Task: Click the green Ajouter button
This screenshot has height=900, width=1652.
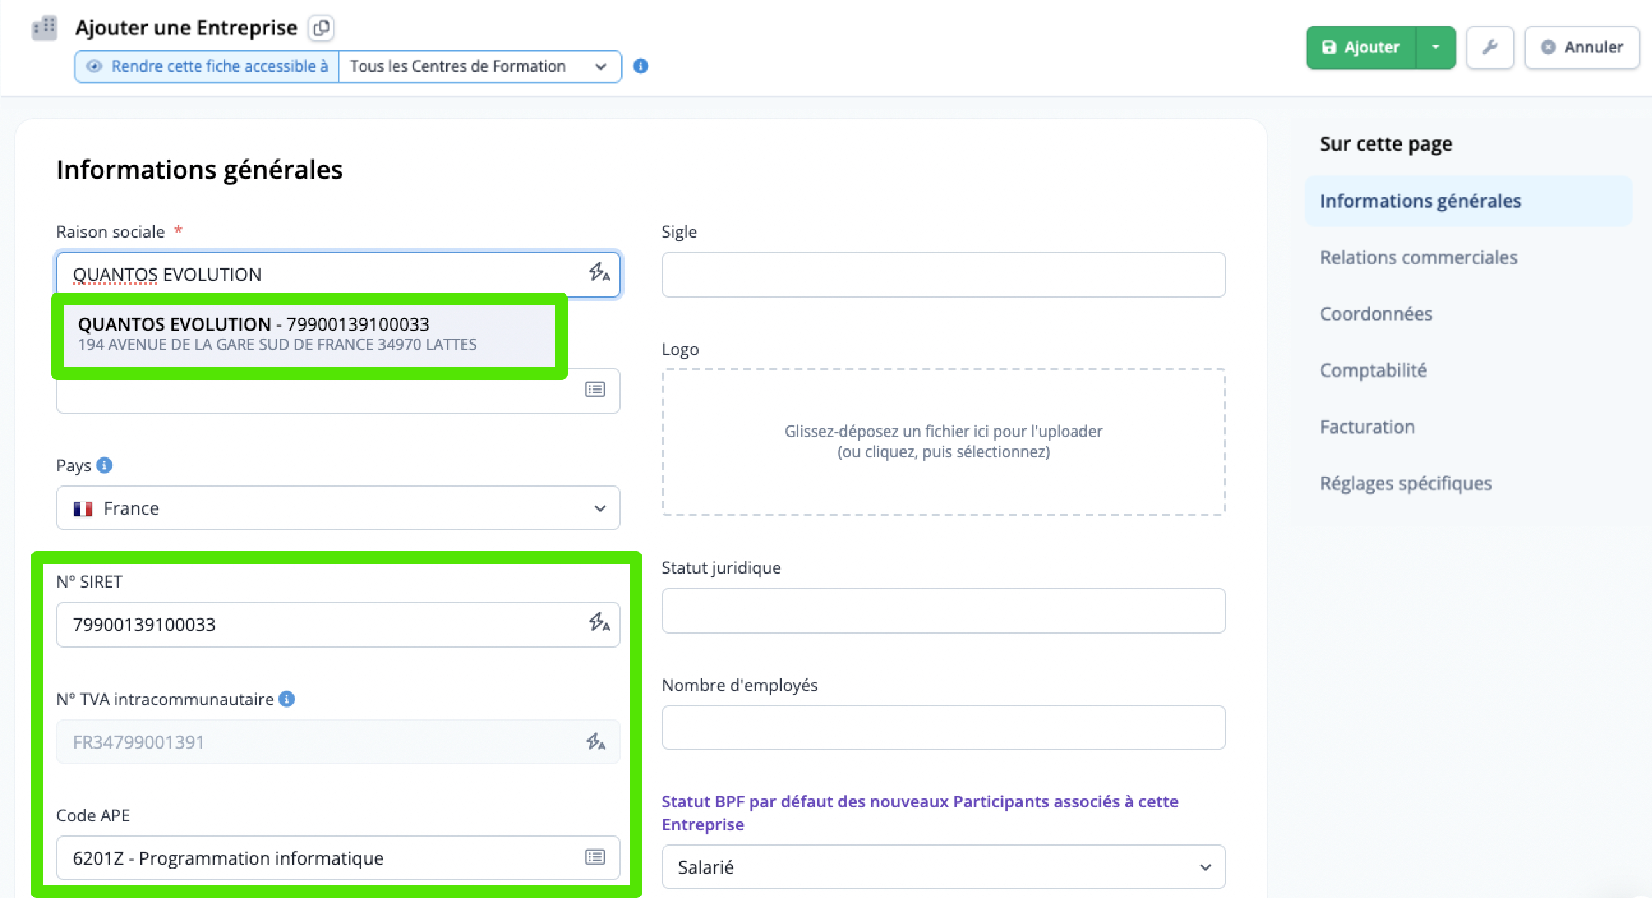Action: (1361, 47)
